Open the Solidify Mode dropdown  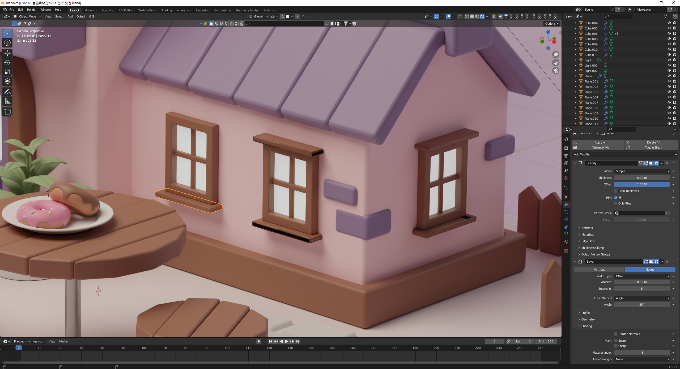(x=642, y=171)
